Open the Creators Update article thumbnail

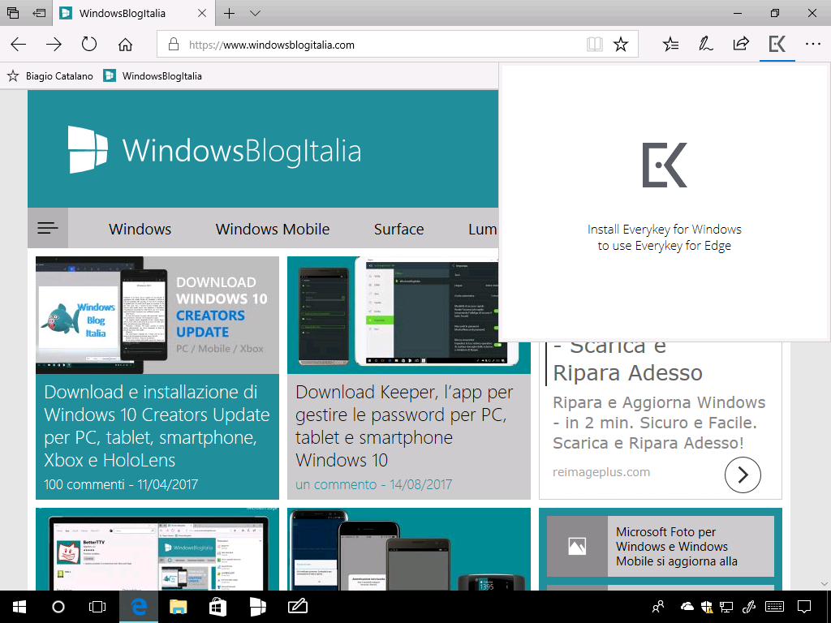[x=157, y=316]
